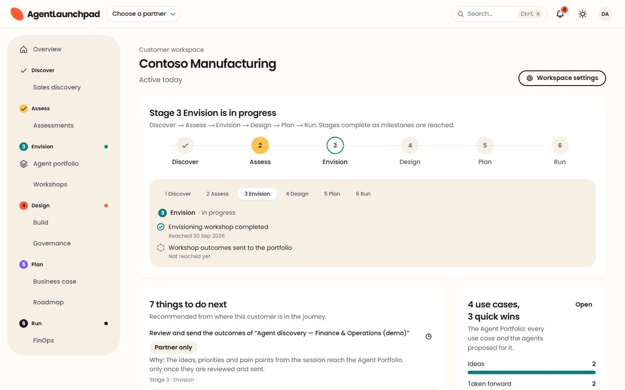
Task: Collapse the Design section in sidebar
Action: [64, 206]
